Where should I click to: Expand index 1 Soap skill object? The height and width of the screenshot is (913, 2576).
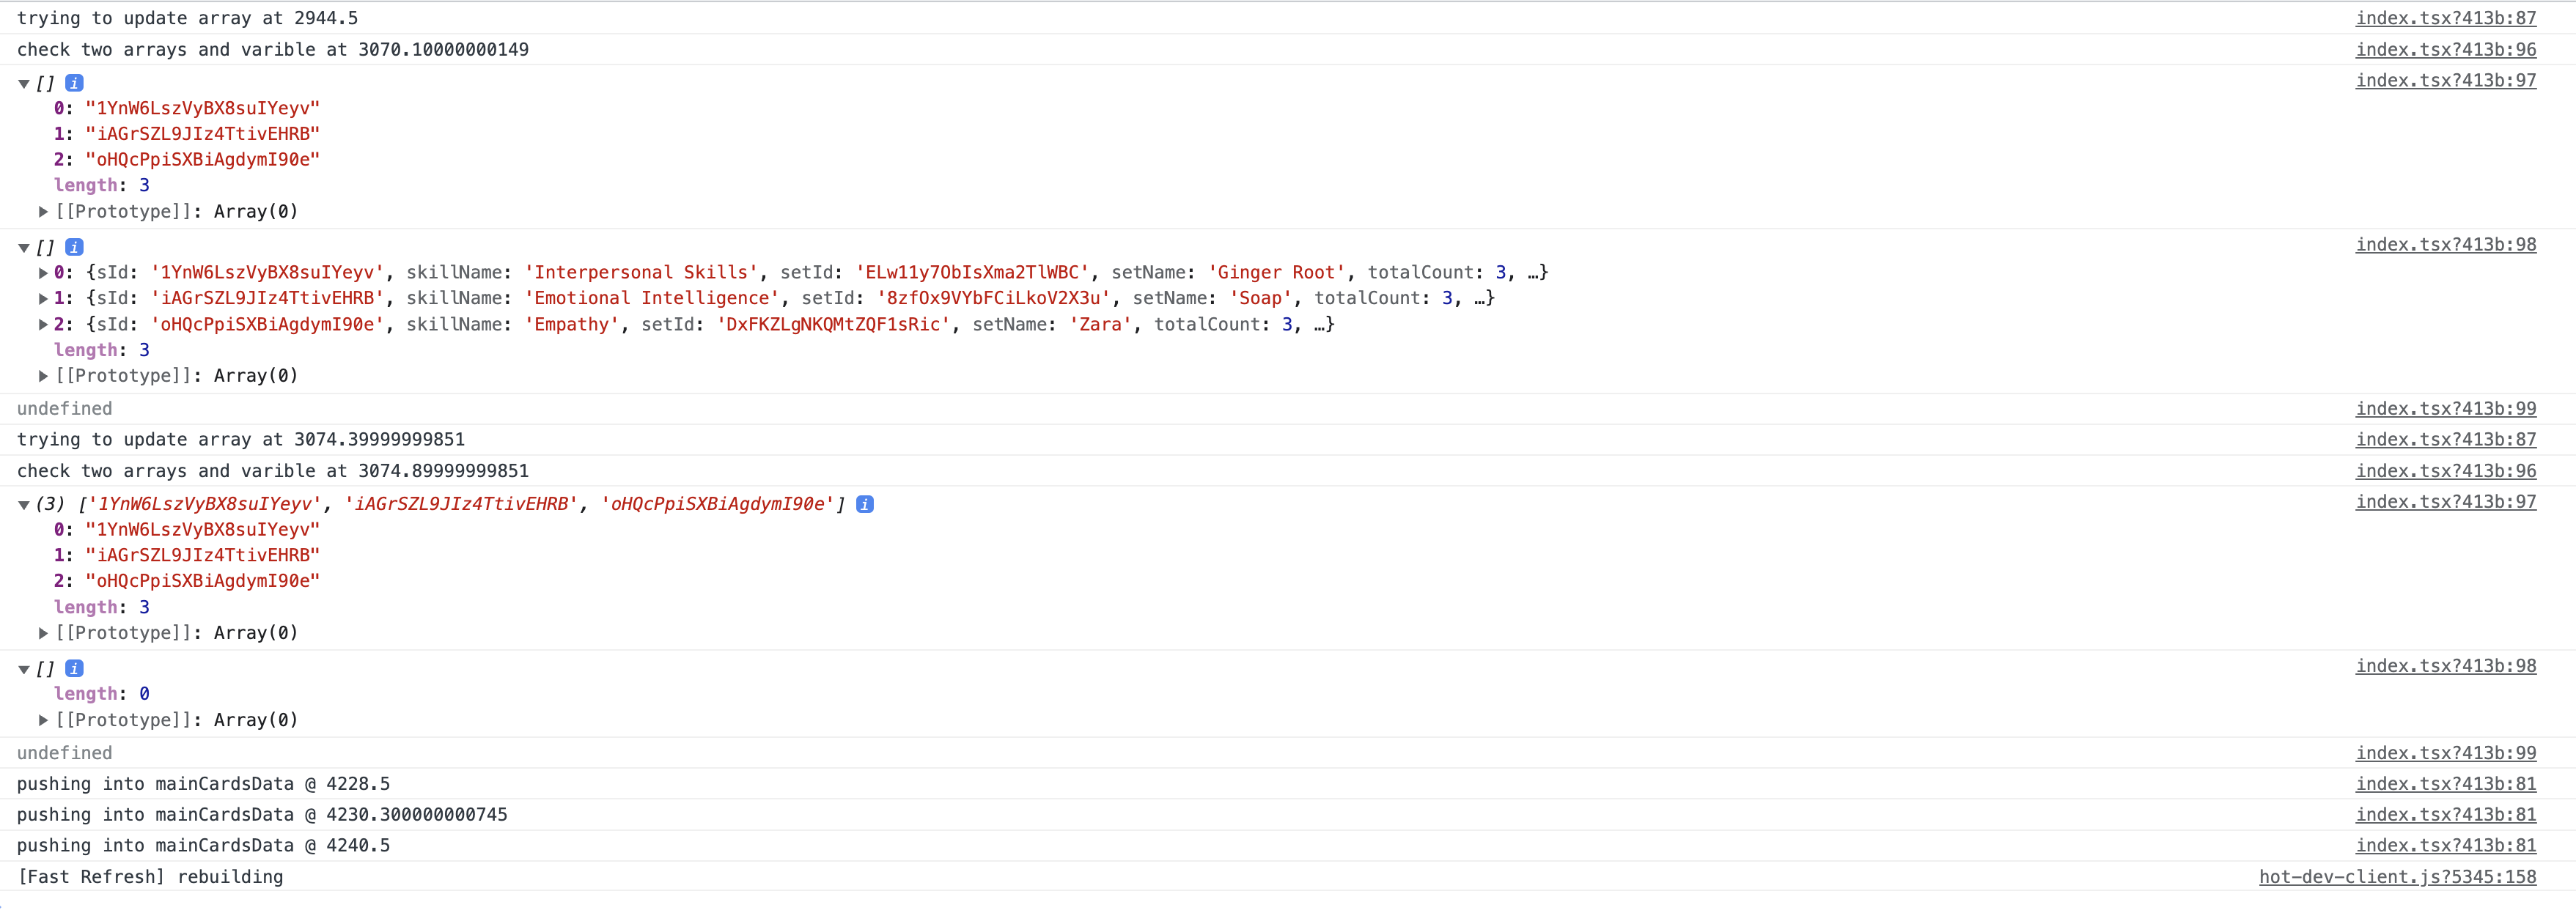point(43,297)
